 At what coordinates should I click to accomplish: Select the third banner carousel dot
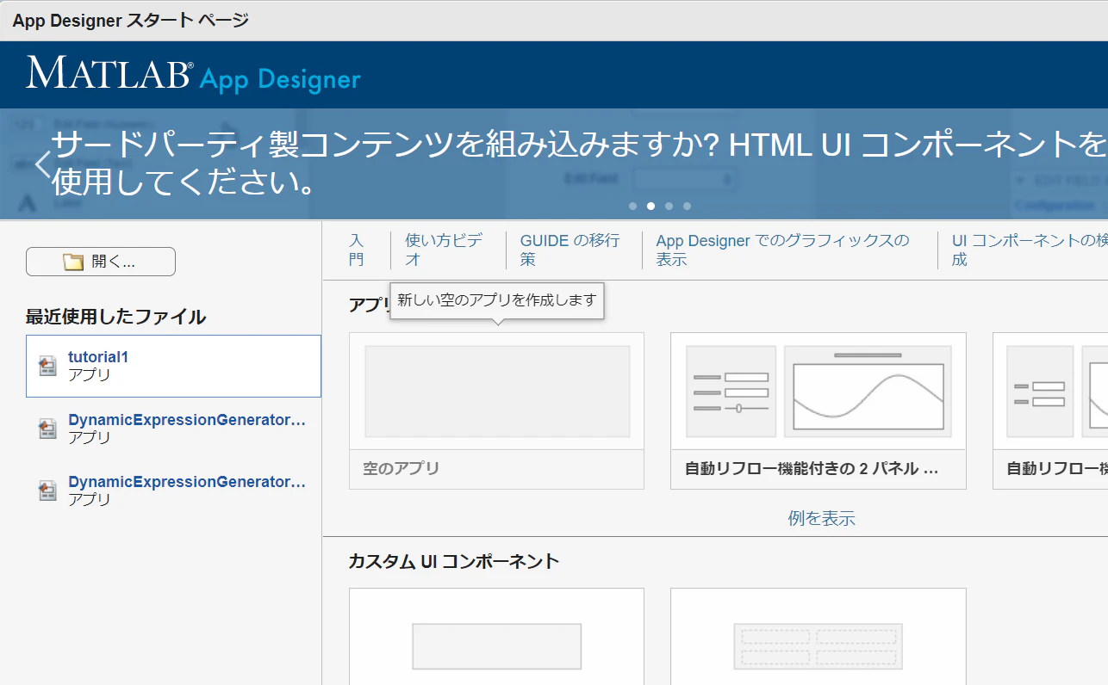(669, 206)
